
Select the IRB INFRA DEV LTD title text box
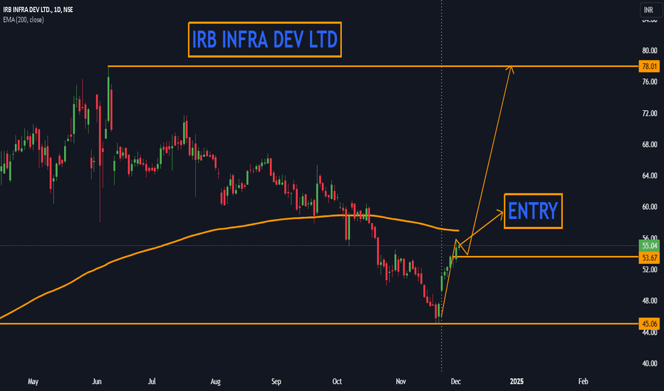click(264, 40)
